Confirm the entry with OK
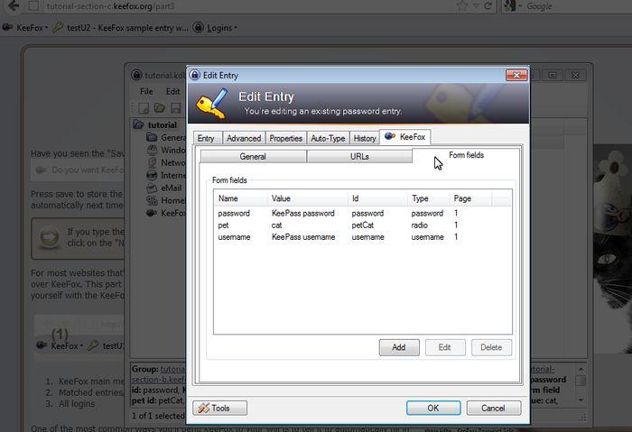632x432 pixels. (x=433, y=408)
